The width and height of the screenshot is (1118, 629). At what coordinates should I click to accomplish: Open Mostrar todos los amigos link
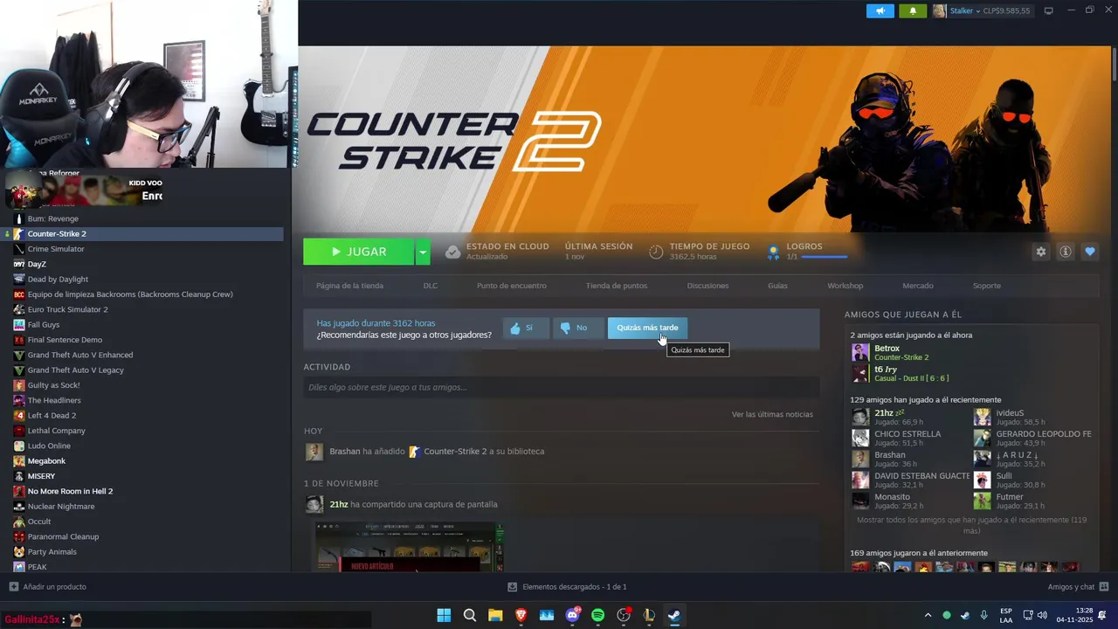pos(971,525)
